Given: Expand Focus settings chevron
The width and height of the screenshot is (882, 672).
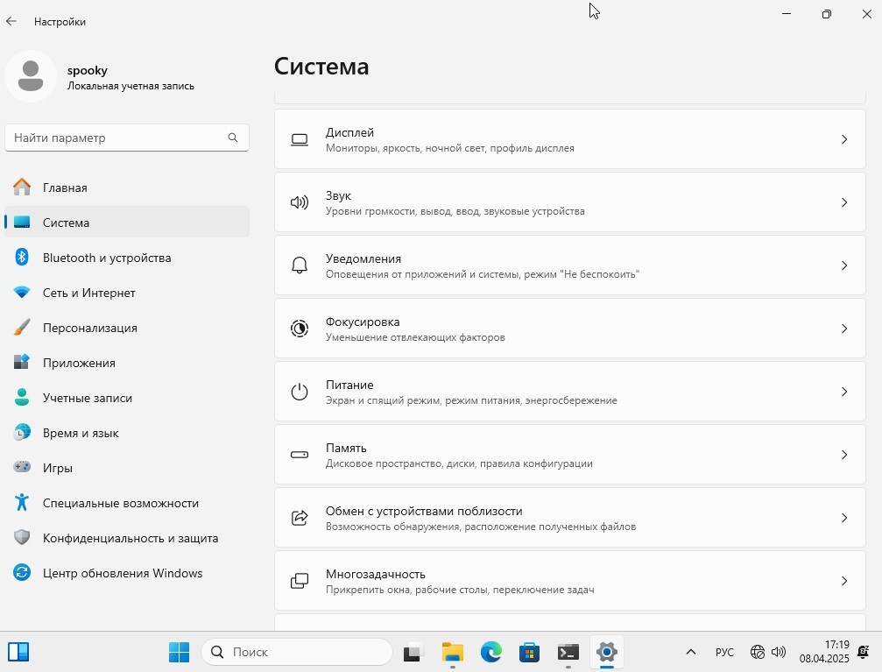Looking at the screenshot, I should coord(843,329).
